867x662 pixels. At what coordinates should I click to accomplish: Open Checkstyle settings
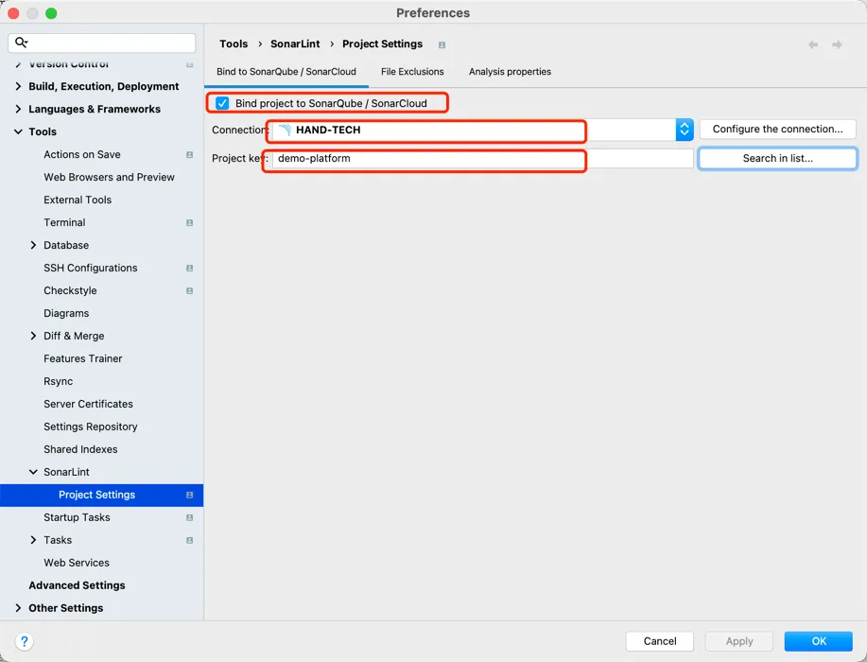click(70, 290)
